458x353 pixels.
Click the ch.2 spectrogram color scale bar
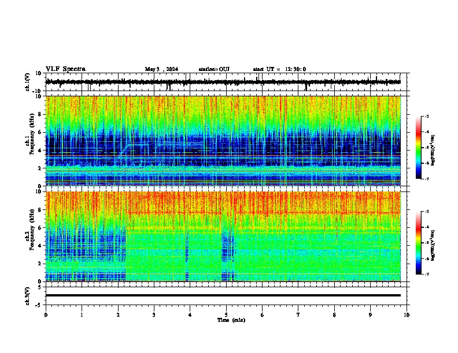[418, 243]
